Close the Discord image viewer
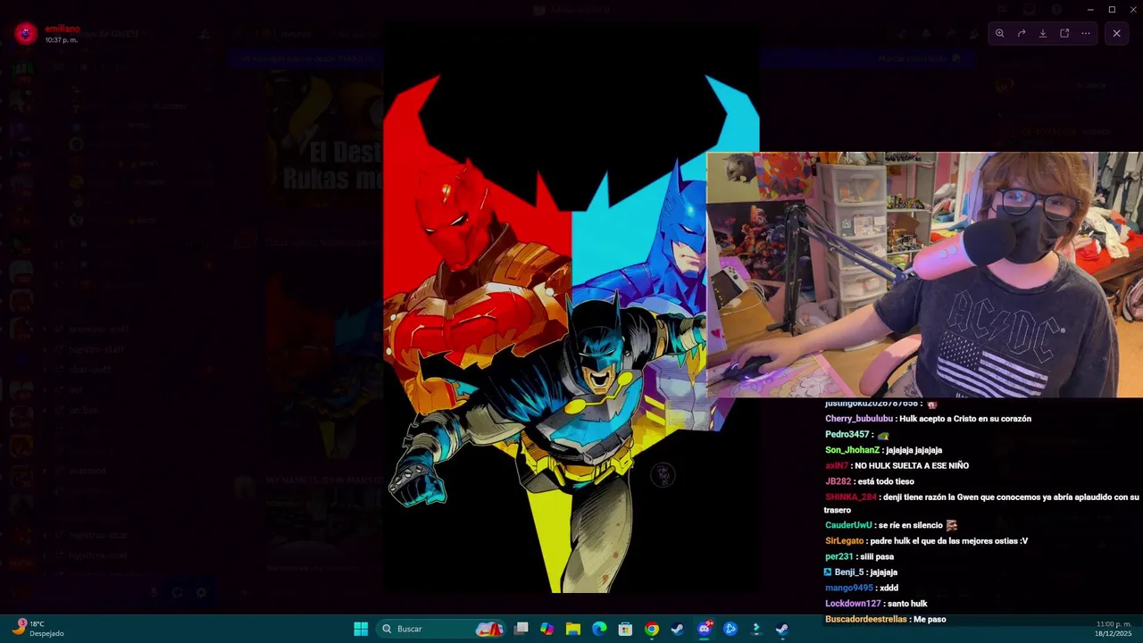 tap(1116, 33)
